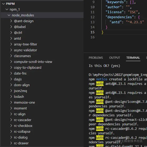The height and width of the screenshot is (147, 147).
Task: Click line number 12 in gutter
Action: (x=92, y=17)
